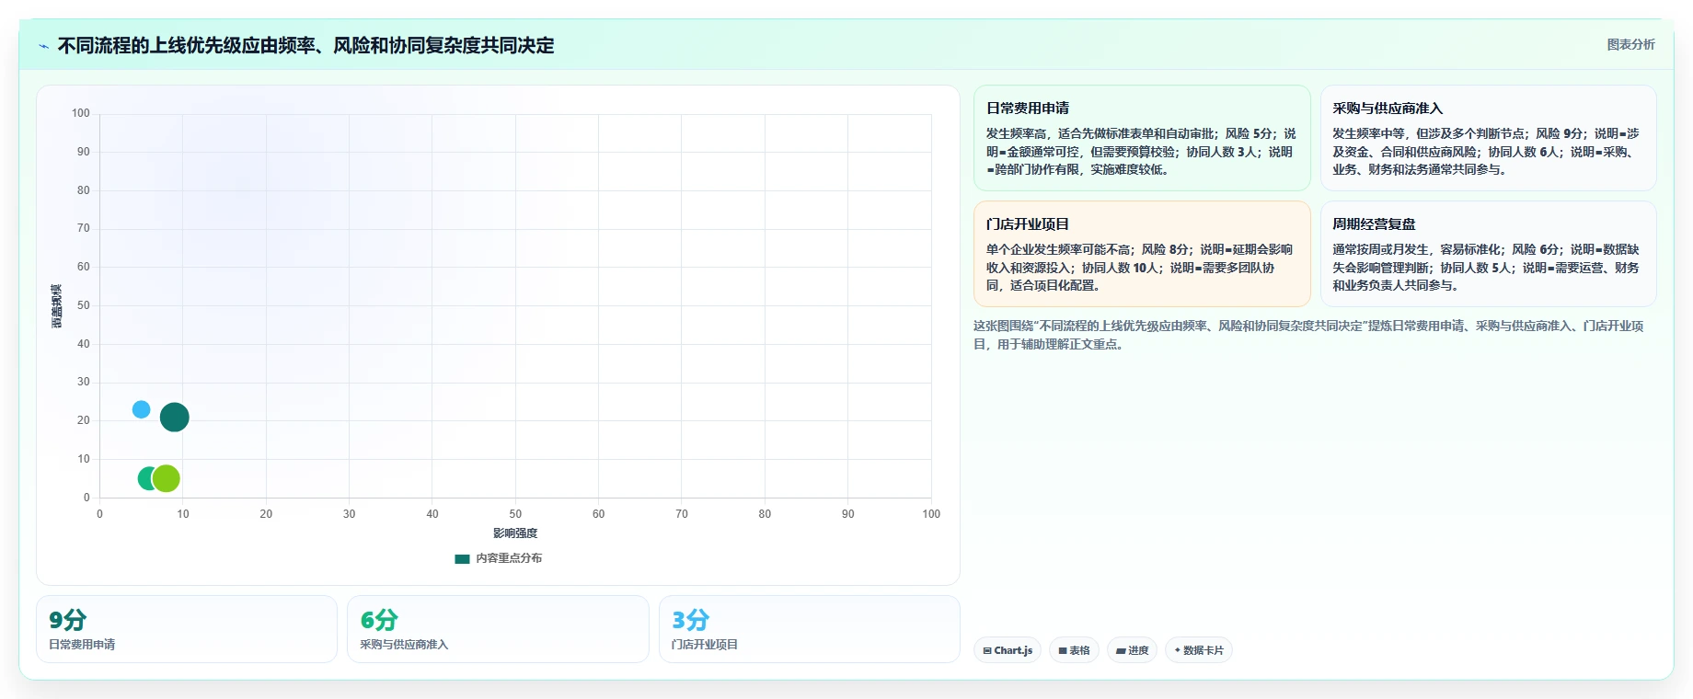Screen dimensions: 1693x699
Task: Select the dark teal bubble on the chart
Action: [175, 418]
